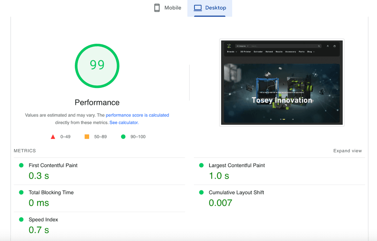
Task: Click the red triangle 0–49 legend icon
Action: click(x=53, y=137)
